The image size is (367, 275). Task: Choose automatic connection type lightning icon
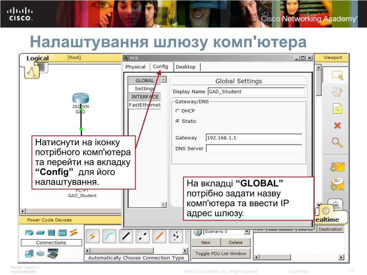point(93,236)
